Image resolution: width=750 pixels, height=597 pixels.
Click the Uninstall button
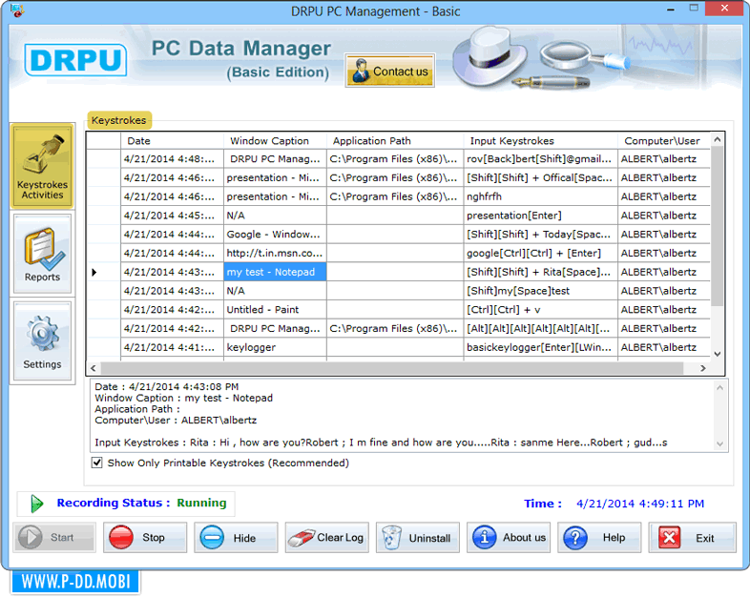click(x=418, y=537)
